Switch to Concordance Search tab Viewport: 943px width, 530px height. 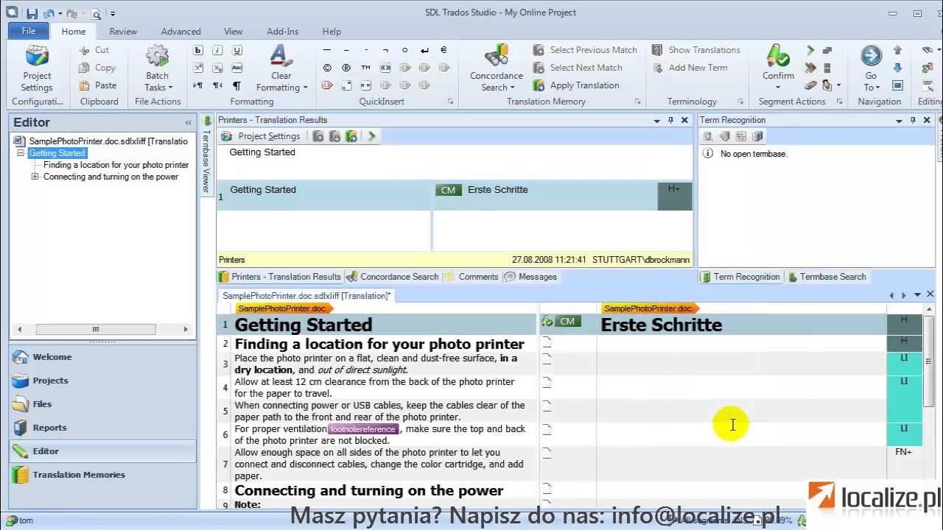click(x=393, y=277)
